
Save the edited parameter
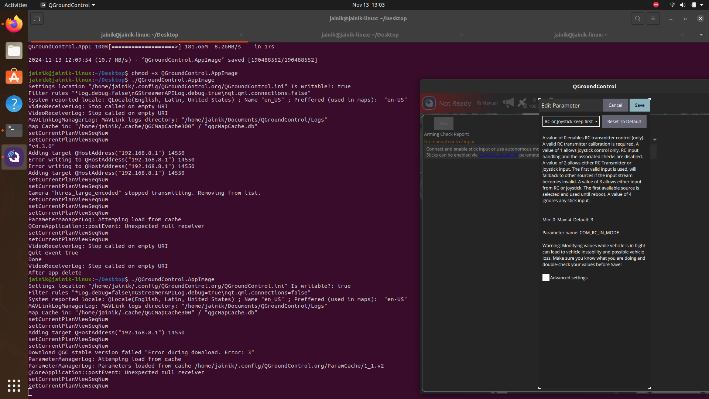coord(640,105)
